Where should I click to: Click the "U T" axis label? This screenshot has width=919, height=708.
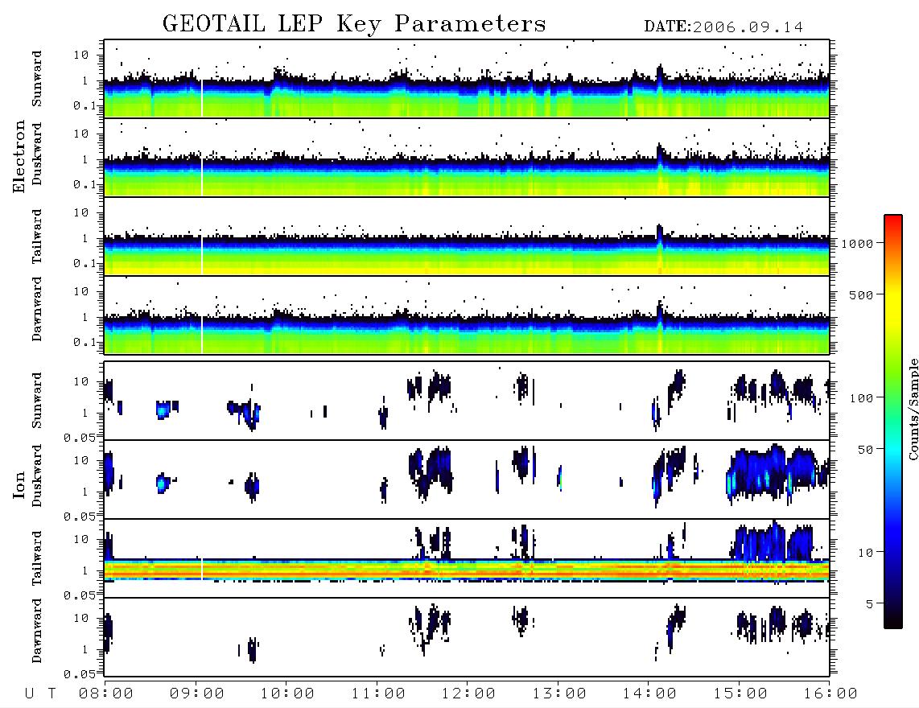40,694
